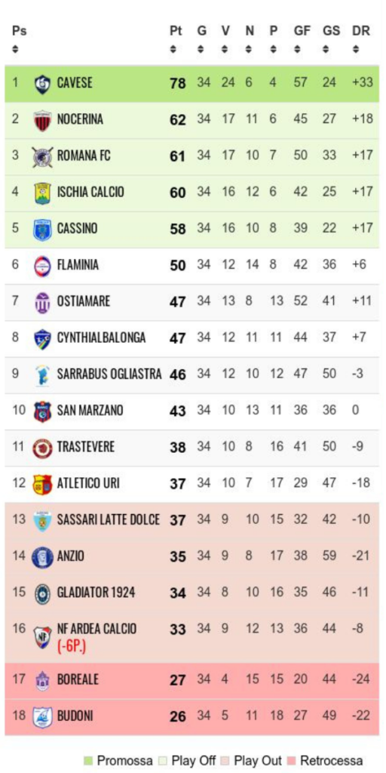This screenshot has width=386, height=773.
Task: Click the Cavese team crest
Action: pyautogui.click(x=42, y=83)
